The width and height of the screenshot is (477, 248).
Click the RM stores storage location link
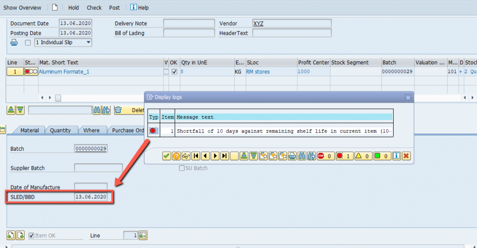[258, 72]
